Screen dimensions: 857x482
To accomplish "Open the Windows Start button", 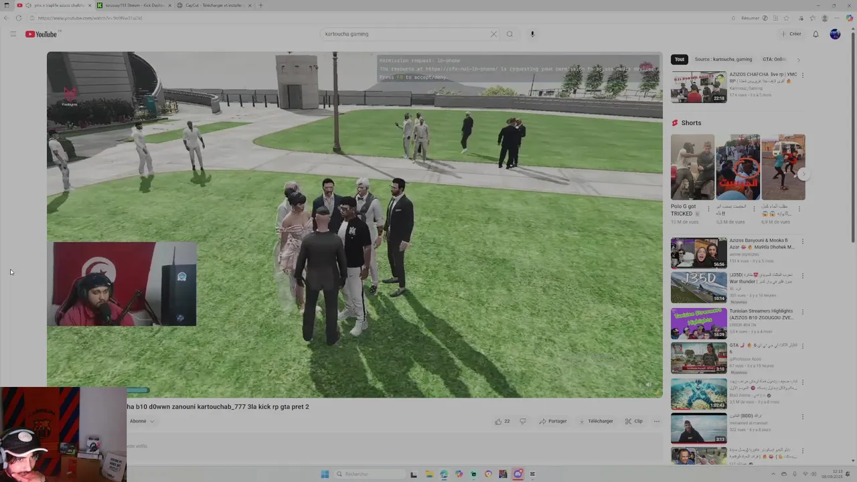I will pos(325,474).
